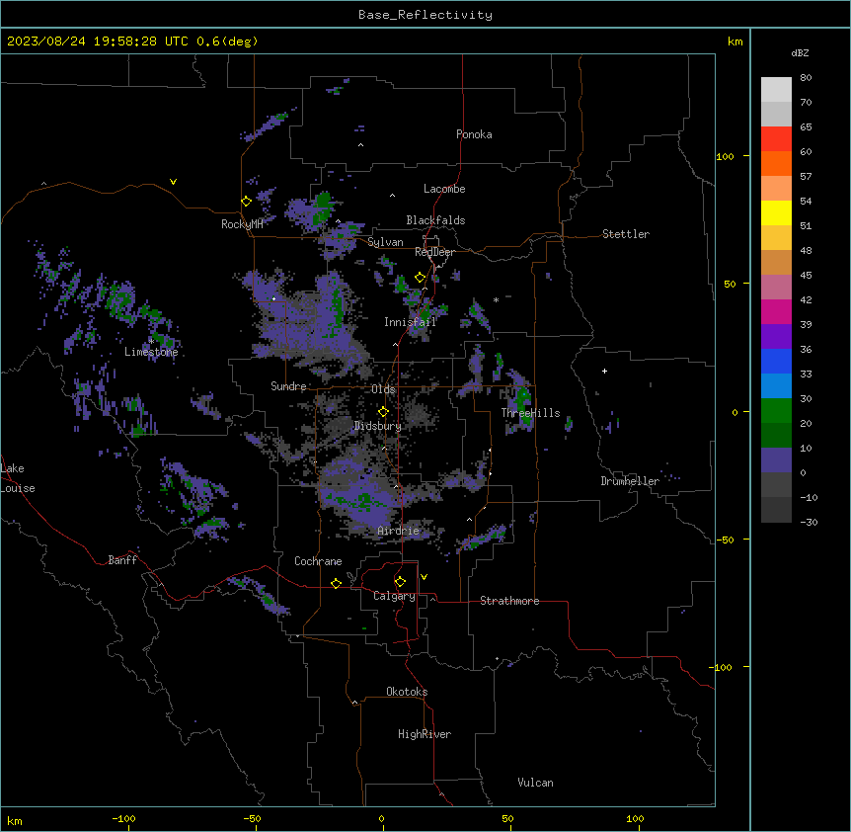Click the Sylvan label

385,242
